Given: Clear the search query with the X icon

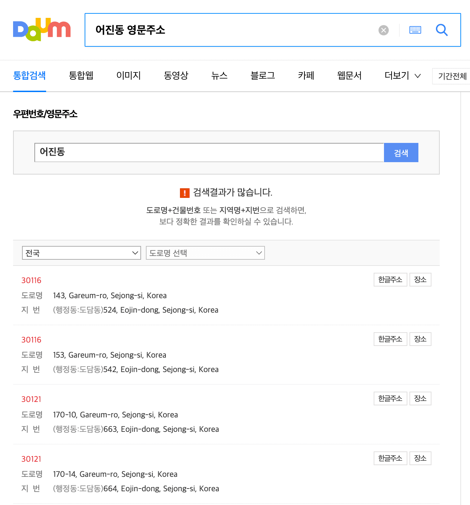Looking at the screenshot, I should (x=383, y=30).
